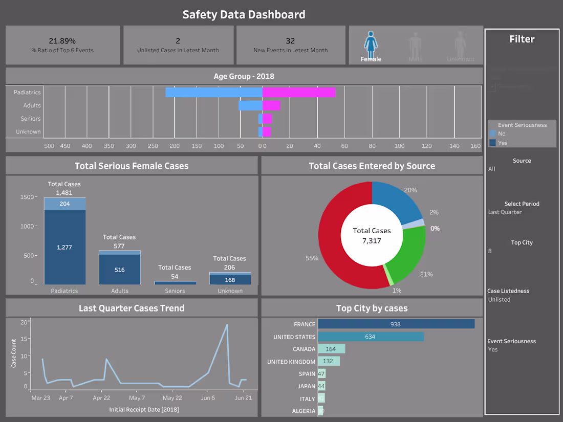Screen dimensions: 563x422
Task: Click the Padiatrics 1,277 serious cases bar
Action: coord(64,247)
